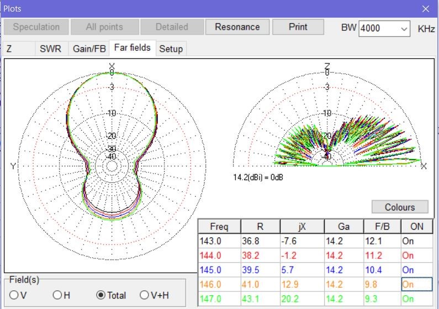Click the F/B value 12.1

(382, 241)
